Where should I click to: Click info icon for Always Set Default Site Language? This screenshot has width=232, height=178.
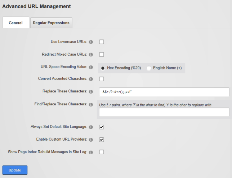tap(91, 127)
